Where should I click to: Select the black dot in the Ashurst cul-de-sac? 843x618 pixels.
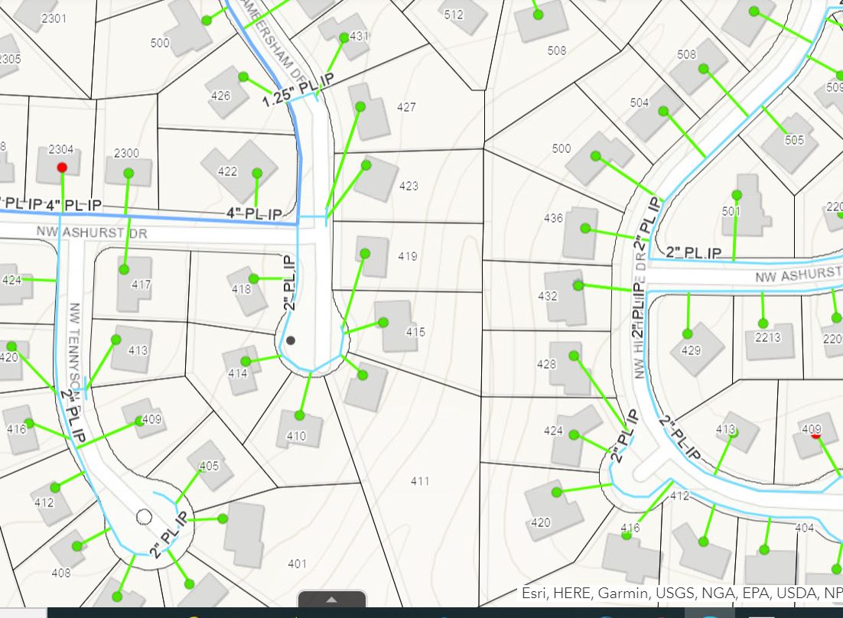[291, 340]
